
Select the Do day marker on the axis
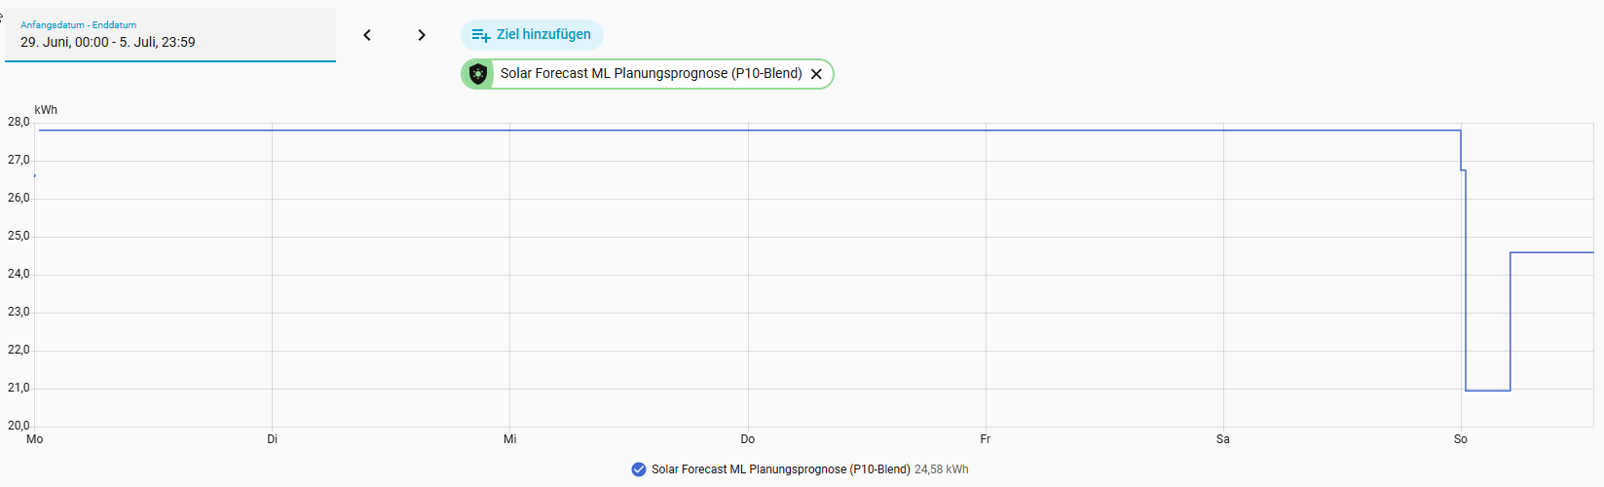click(748, 439)
